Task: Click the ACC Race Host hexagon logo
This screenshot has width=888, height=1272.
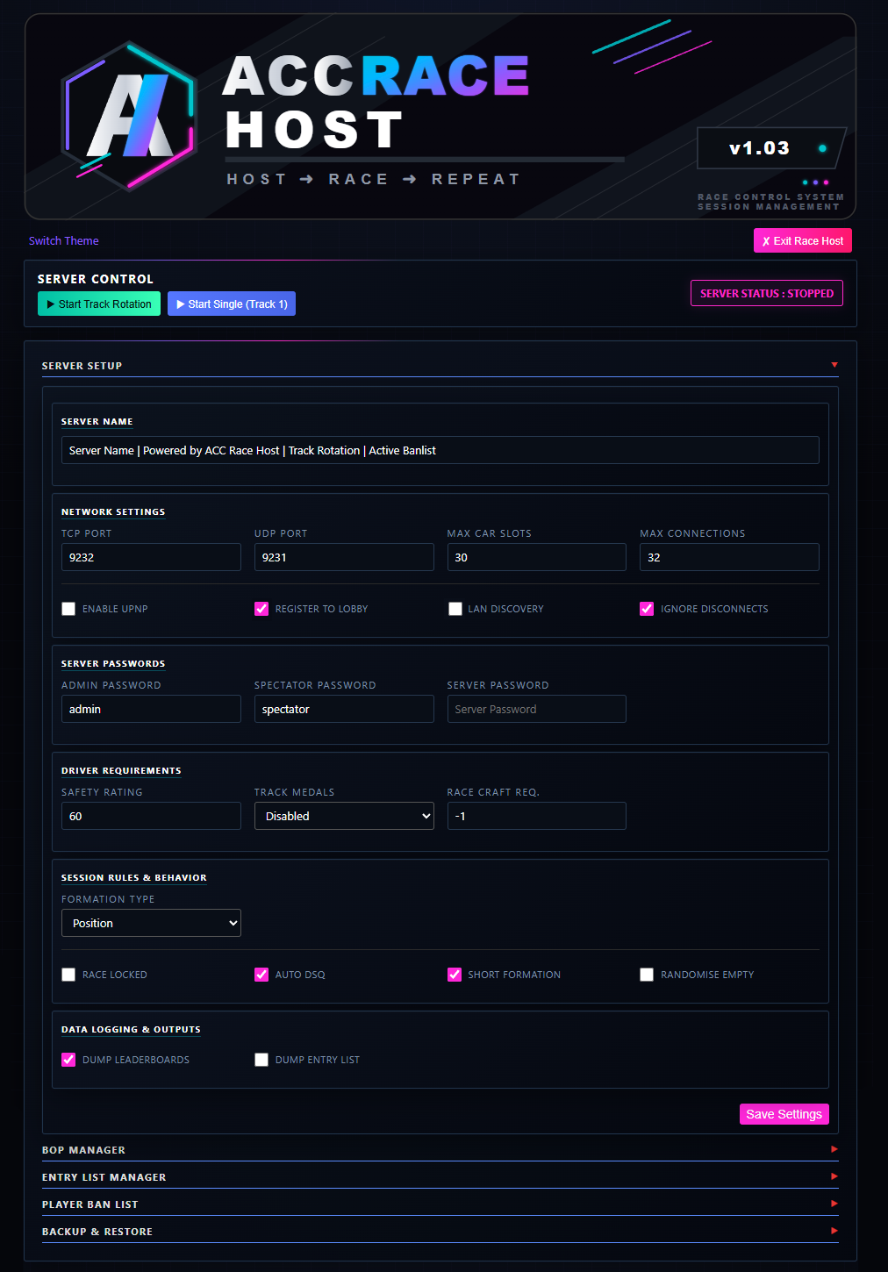Action: (128, 116)
